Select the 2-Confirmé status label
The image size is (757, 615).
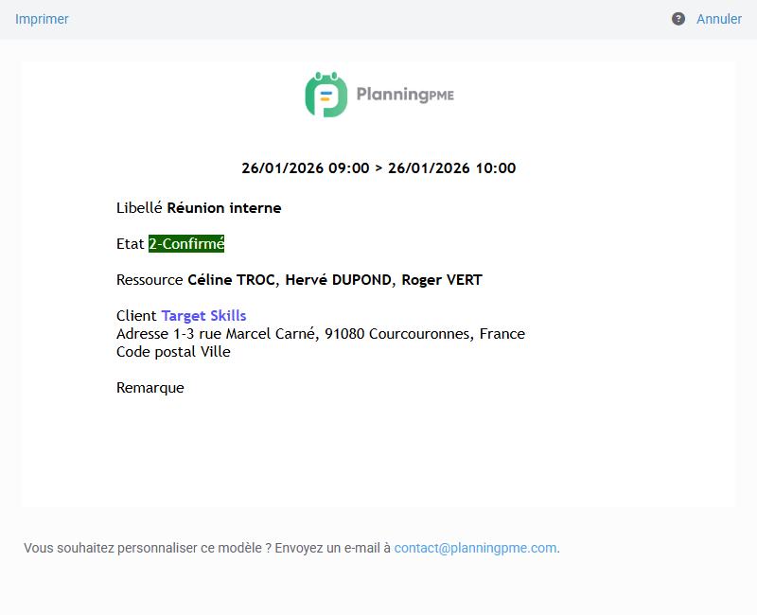coord(186,244)
